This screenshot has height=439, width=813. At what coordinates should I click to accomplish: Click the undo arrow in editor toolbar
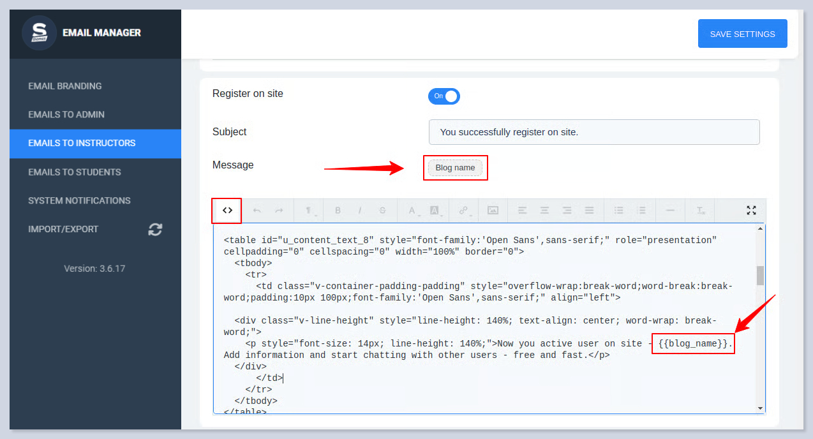[257, 211]
